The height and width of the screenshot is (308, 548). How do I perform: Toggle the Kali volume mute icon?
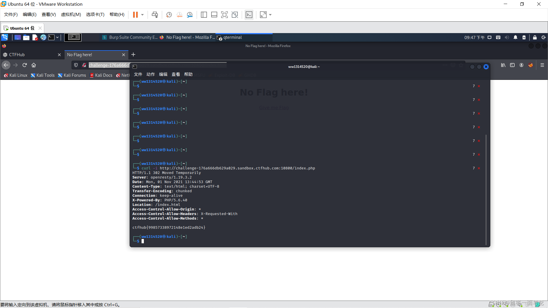click(x=507, y=37)
